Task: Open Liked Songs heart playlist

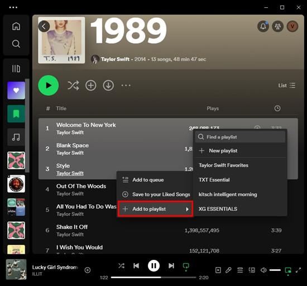Action: coord(16,90)
